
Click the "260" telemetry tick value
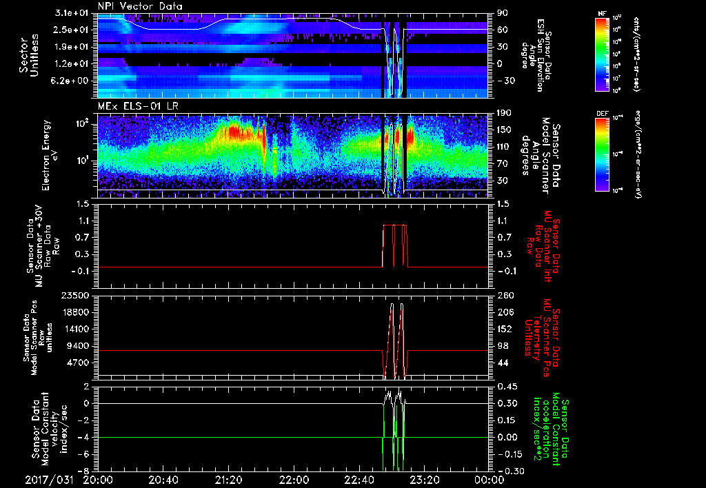504,296
